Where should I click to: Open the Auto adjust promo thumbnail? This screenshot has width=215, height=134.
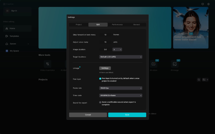click(191, 28)
